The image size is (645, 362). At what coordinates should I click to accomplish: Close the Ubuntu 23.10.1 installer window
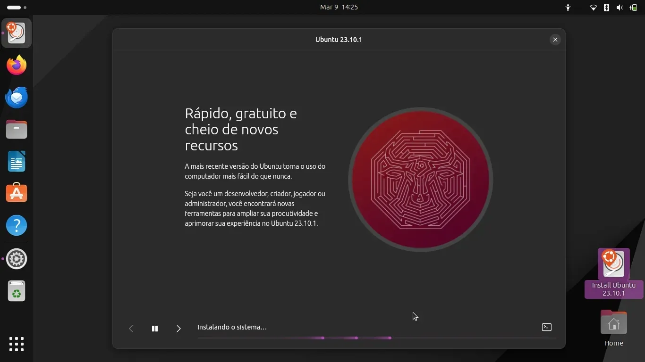click(x=555, y=40)
